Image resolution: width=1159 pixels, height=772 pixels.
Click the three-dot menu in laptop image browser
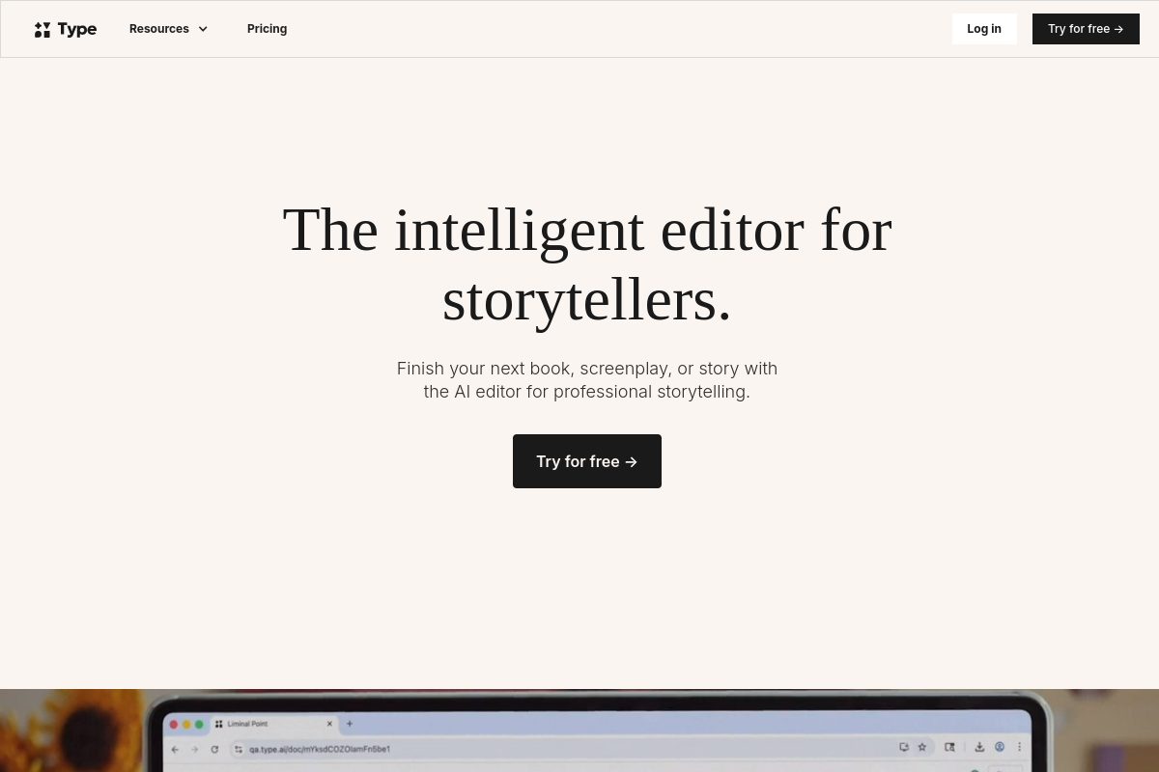[1019, 747]
